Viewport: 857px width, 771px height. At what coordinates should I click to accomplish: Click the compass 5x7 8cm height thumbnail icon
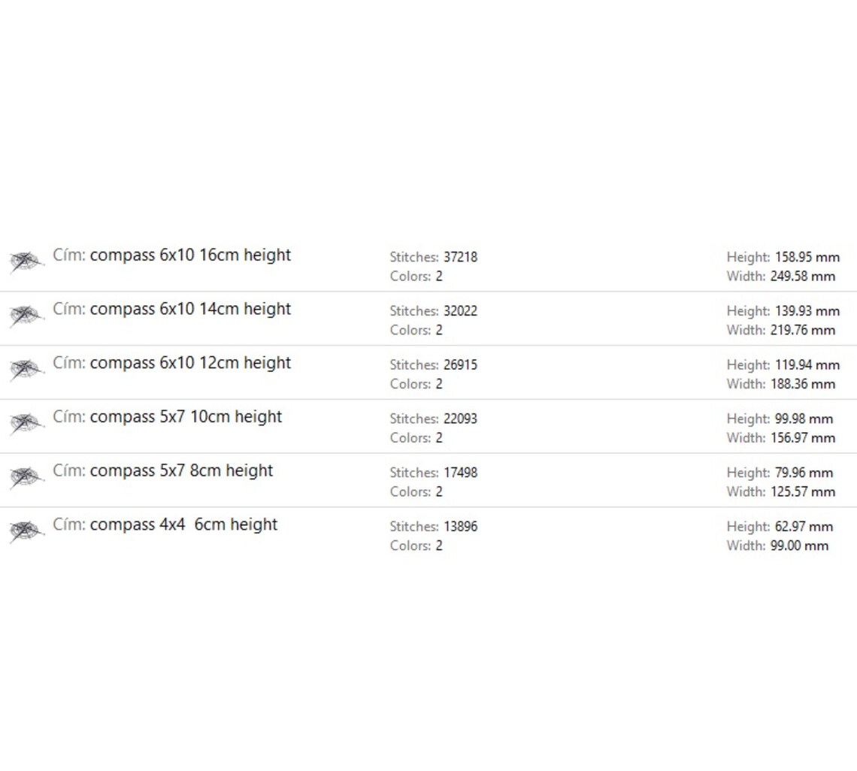click(x=25, y=478)
